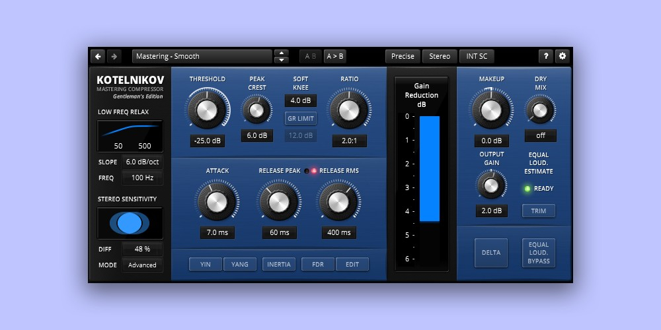
Task: Click the Release Peak knob
Action: point(279,202)
